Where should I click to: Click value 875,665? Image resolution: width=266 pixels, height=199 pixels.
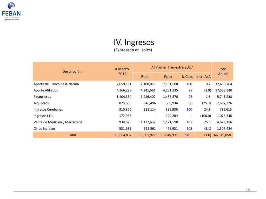click(125, 103)
